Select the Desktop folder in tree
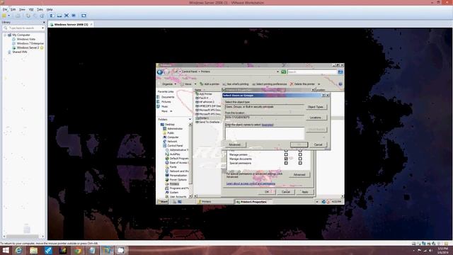453x255 pixels. pos(168,125)
